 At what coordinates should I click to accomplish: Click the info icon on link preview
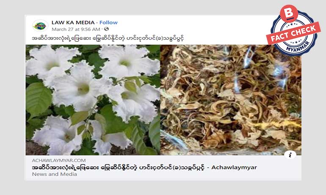(290, 154)
